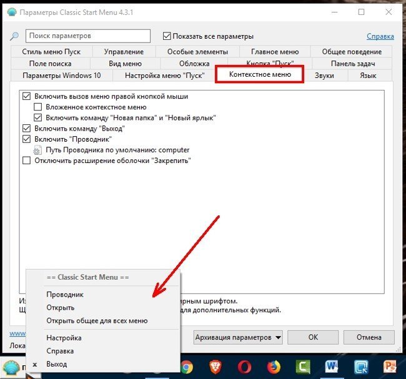Open 'Параметры Windows 10' tab
406x379 pixels.
click(x=62, y=76)
